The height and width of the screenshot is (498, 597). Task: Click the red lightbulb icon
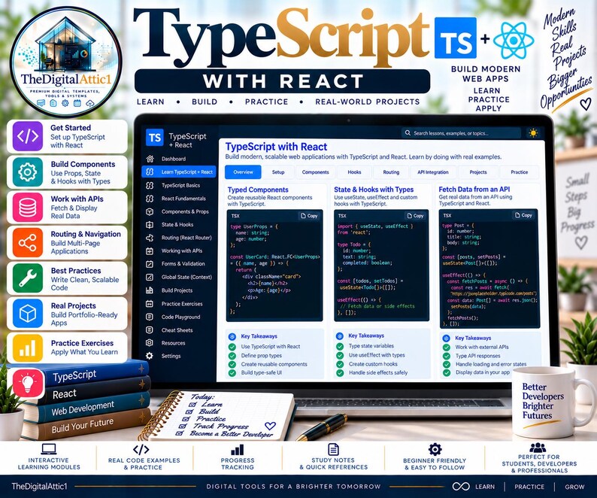tap(28, 383)
